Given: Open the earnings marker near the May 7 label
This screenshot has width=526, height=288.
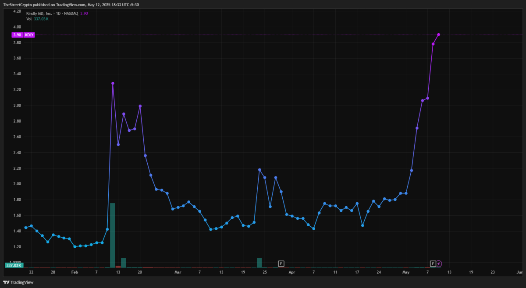Looking at the screenshot, I should point(433,263).
